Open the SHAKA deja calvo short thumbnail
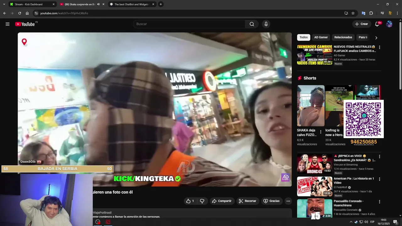Viewport: 402px width, 226px height. 311,106
